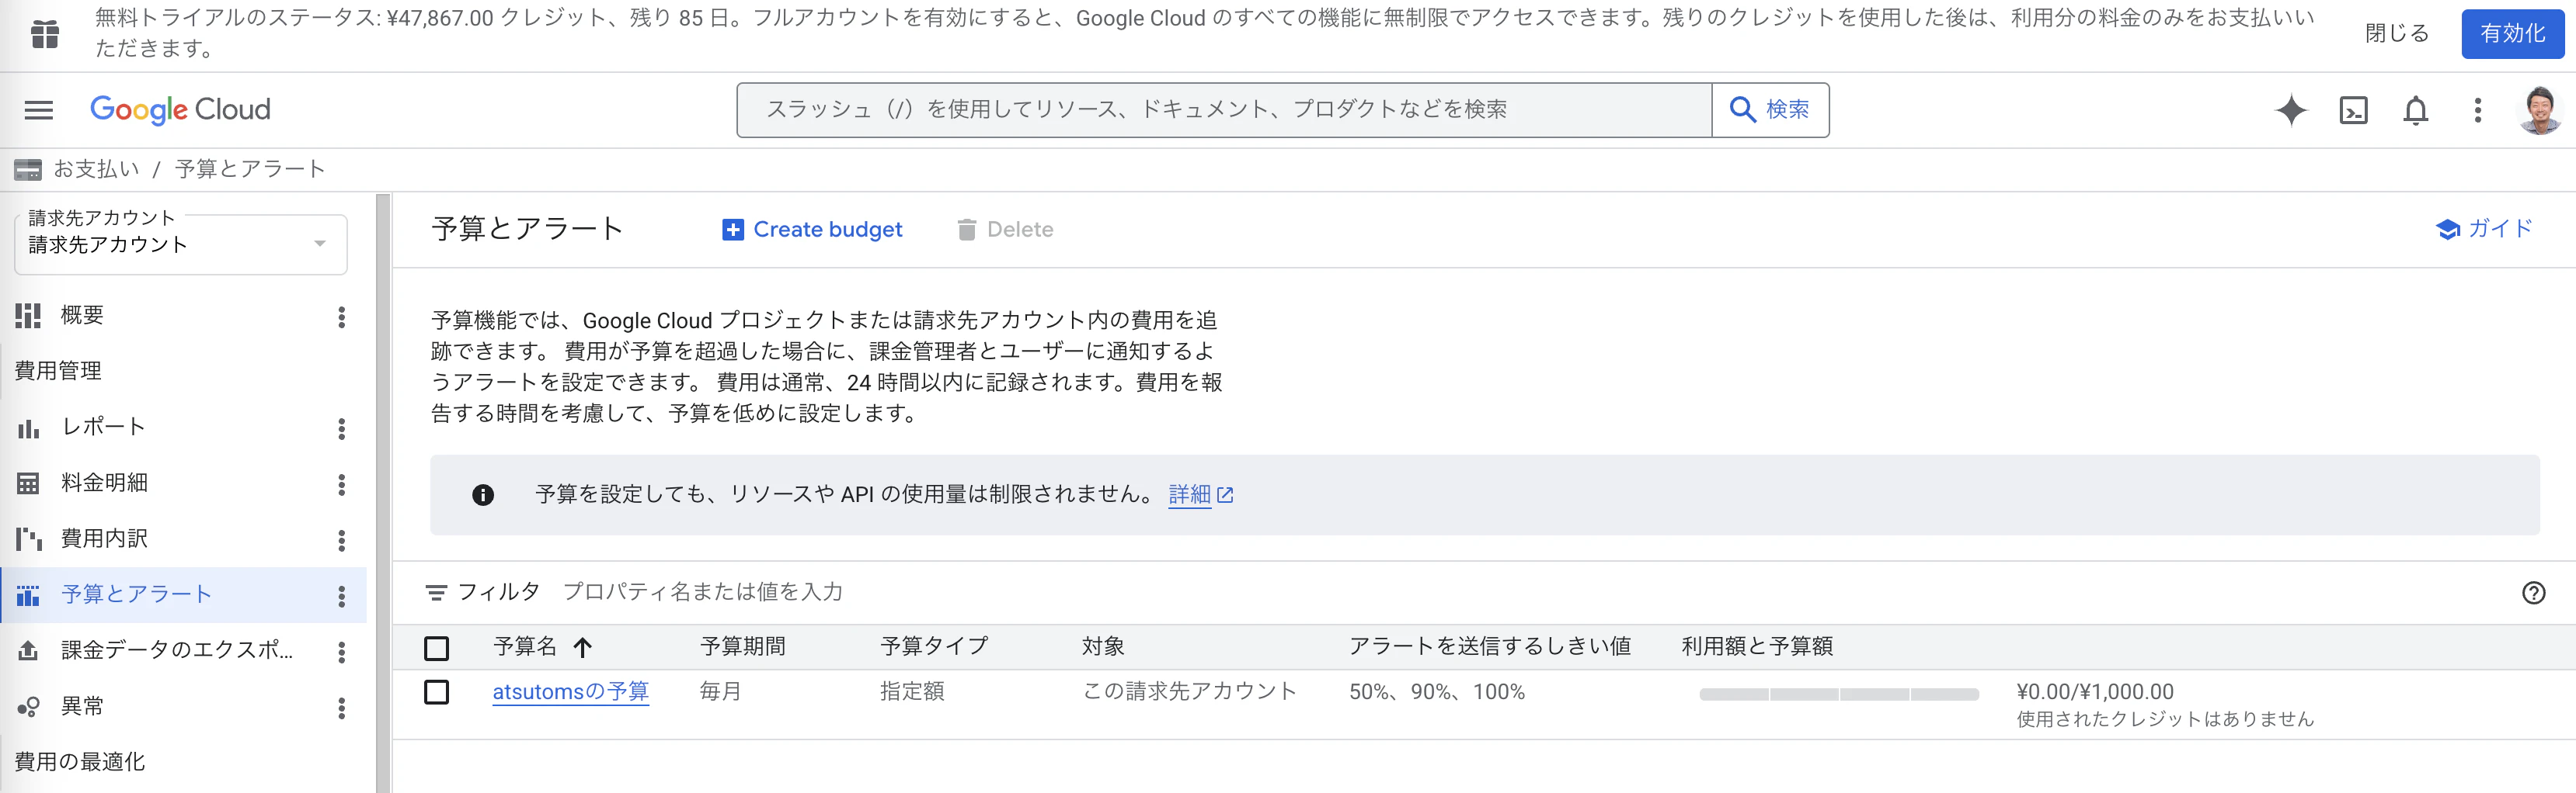Click the 検索 search button
Viewport: 2576px width, 793px height.
coord(1770,110)
